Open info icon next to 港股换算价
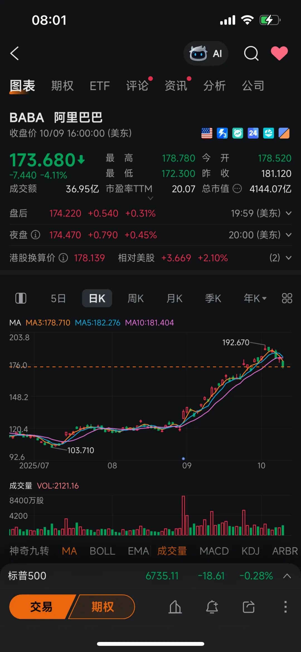Viewport: 301px width, 652px height. pyautogui.click(x=63, y=258)
